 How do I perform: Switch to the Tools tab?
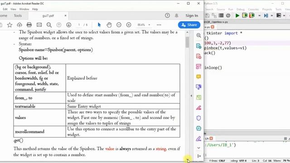(x=18, y=15)
